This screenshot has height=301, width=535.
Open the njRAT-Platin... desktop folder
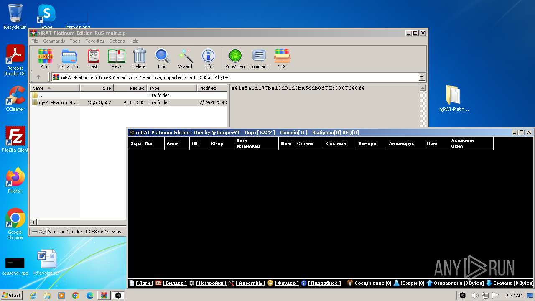[454, 98]
